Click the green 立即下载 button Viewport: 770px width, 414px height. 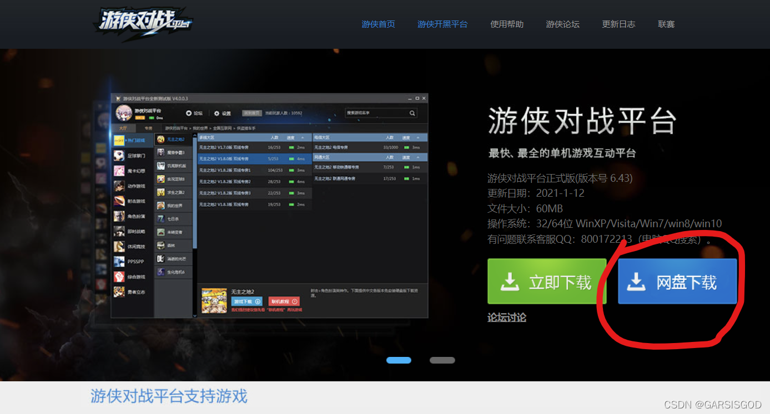click(x=547, y=282)
